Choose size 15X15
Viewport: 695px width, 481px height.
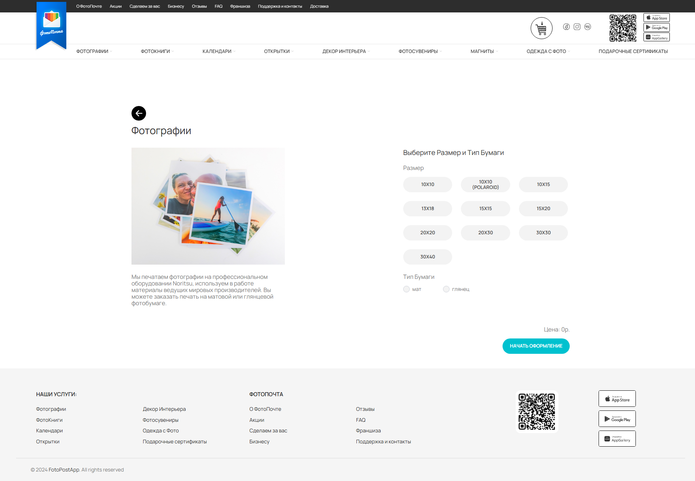[x=485, y=209]
